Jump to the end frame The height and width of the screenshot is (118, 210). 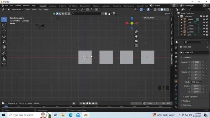pyautogui.click(x=96, y=103)
